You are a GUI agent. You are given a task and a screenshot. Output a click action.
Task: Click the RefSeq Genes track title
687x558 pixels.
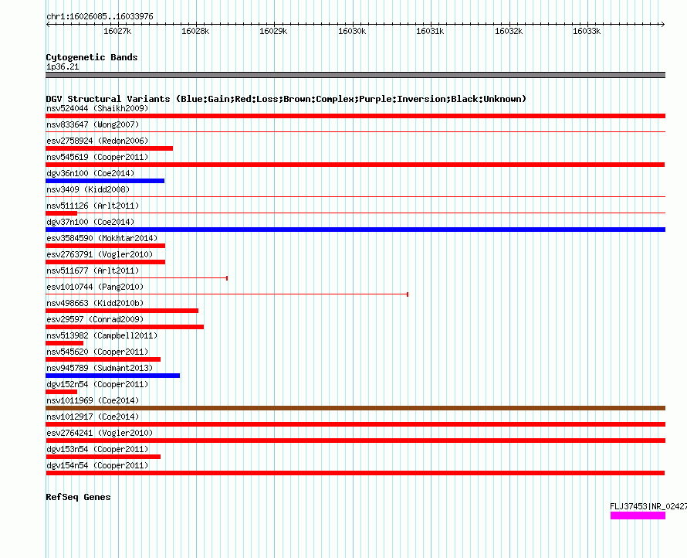pyautogui.click(x=78, y=497)
